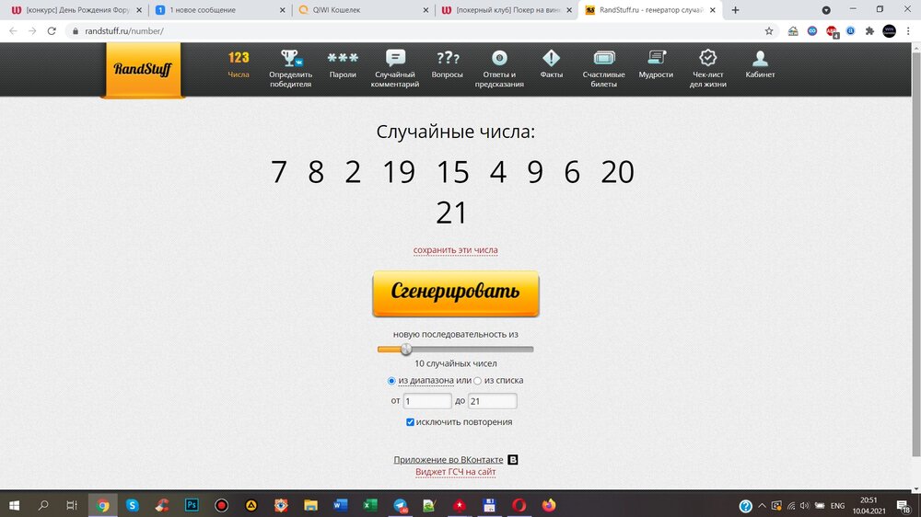Uncheck «исключить повторения» checkbox

[411, 422]
